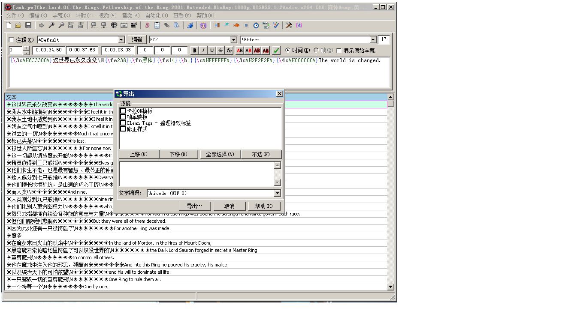The image size is (586, 329).
Task: Open the fonts collector icon
Action: click(176, 26)
